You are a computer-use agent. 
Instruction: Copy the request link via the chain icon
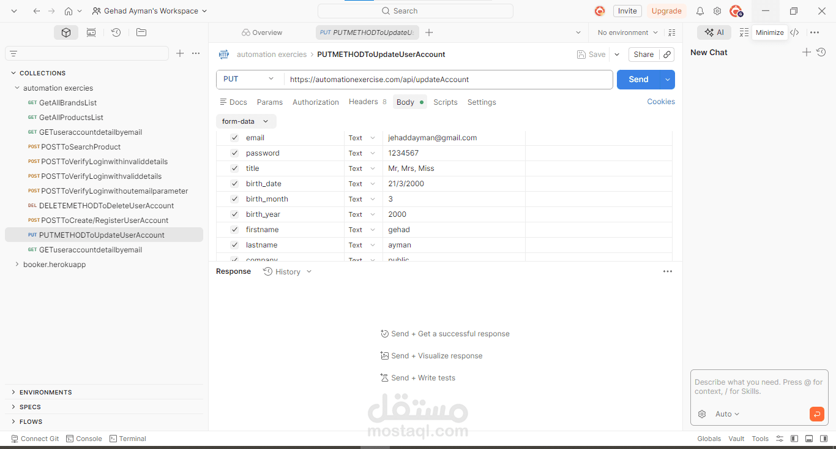pyautogui.click(x=667, y=55)
